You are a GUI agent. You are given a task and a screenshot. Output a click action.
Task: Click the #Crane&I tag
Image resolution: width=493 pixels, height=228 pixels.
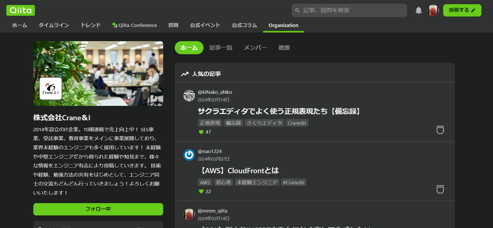[x=294, y=182]
